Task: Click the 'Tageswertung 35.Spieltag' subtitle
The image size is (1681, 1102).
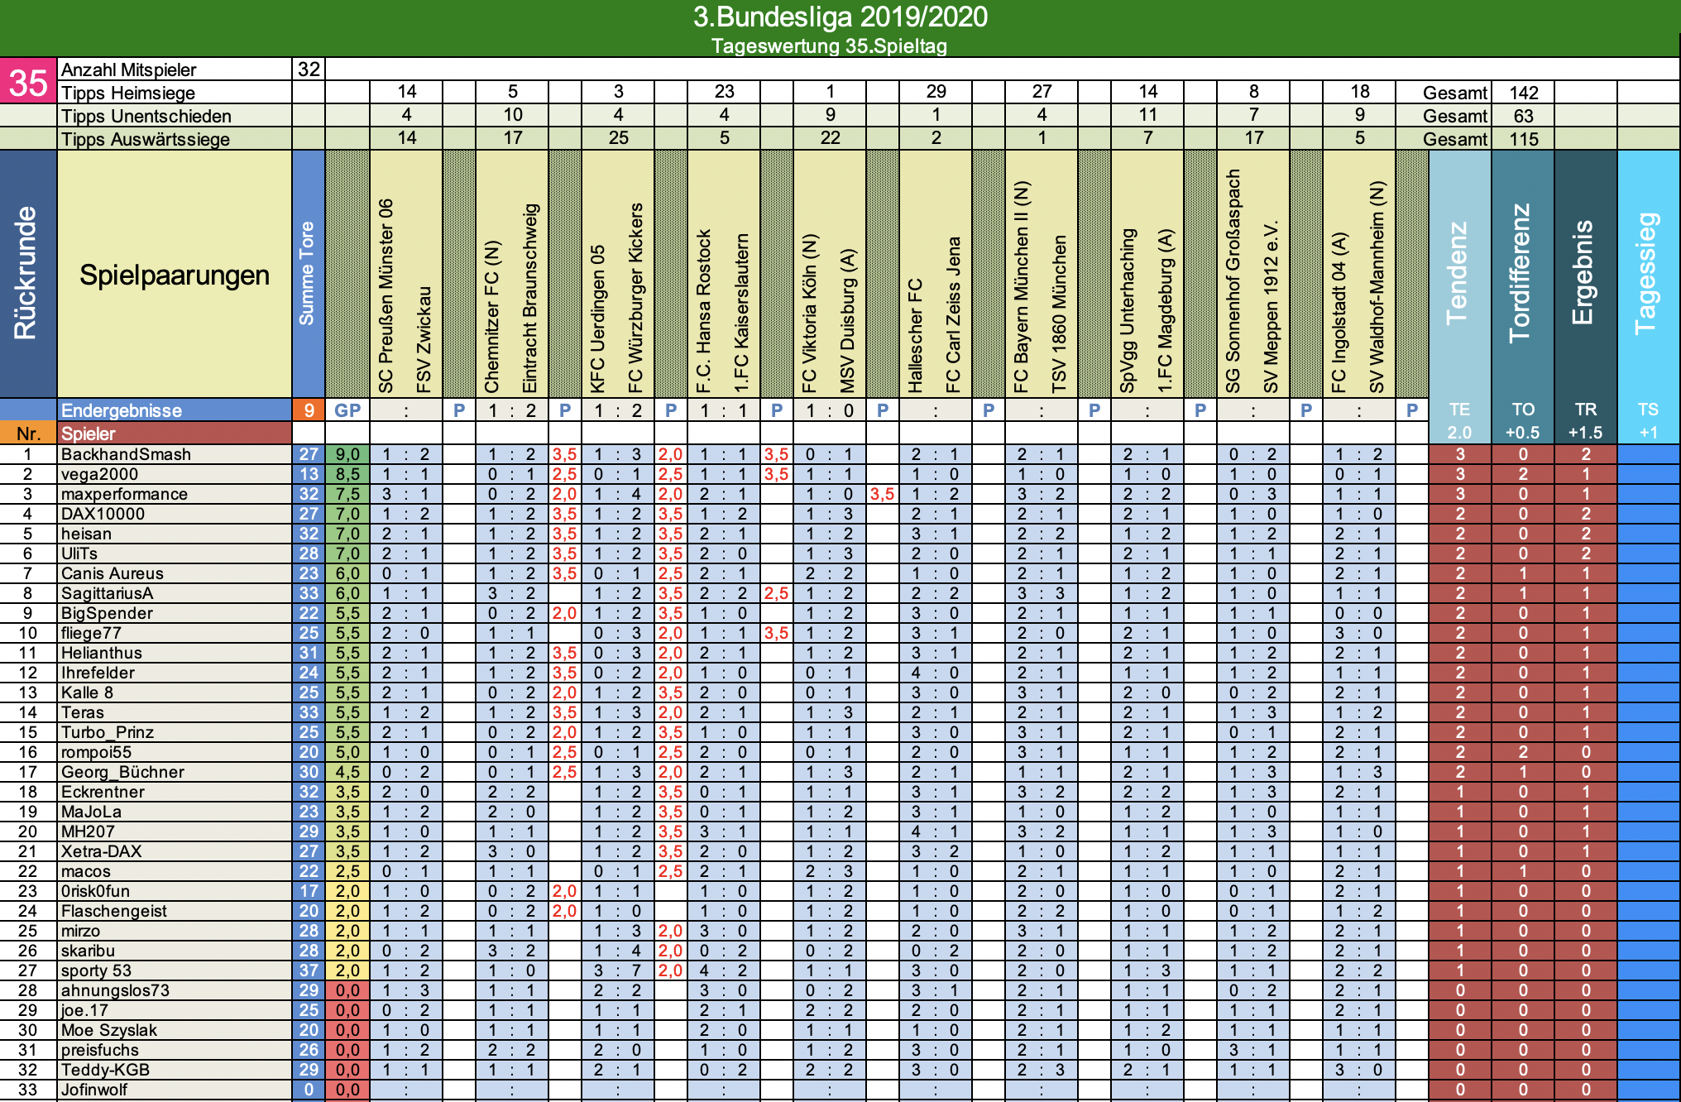Action: [829, 46]
